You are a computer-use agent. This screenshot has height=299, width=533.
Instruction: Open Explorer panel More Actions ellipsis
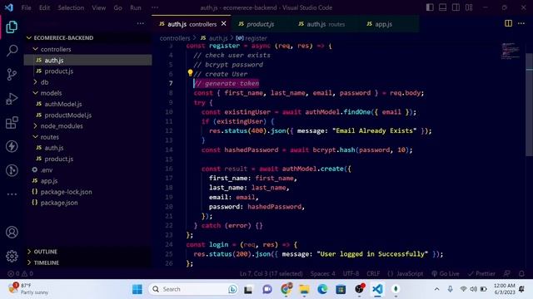pyautogui.click(x=141, y=23)
